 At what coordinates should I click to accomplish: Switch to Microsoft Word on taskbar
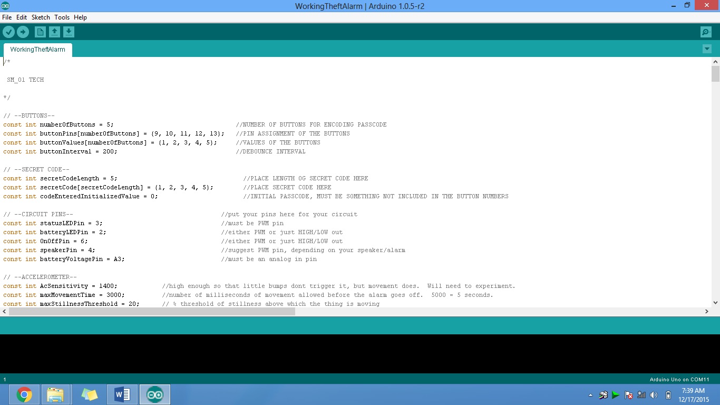[x=122, y=394]
